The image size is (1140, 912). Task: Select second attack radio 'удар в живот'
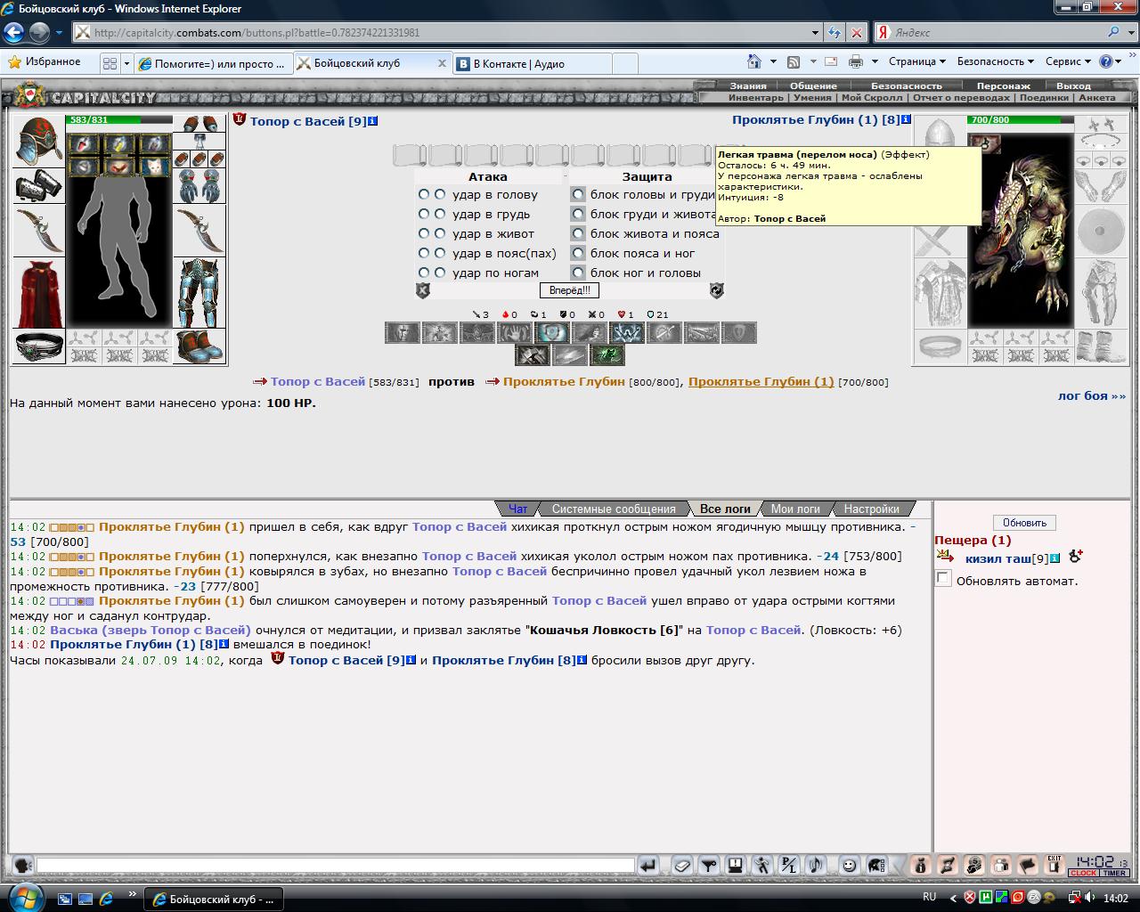(440, 233)
